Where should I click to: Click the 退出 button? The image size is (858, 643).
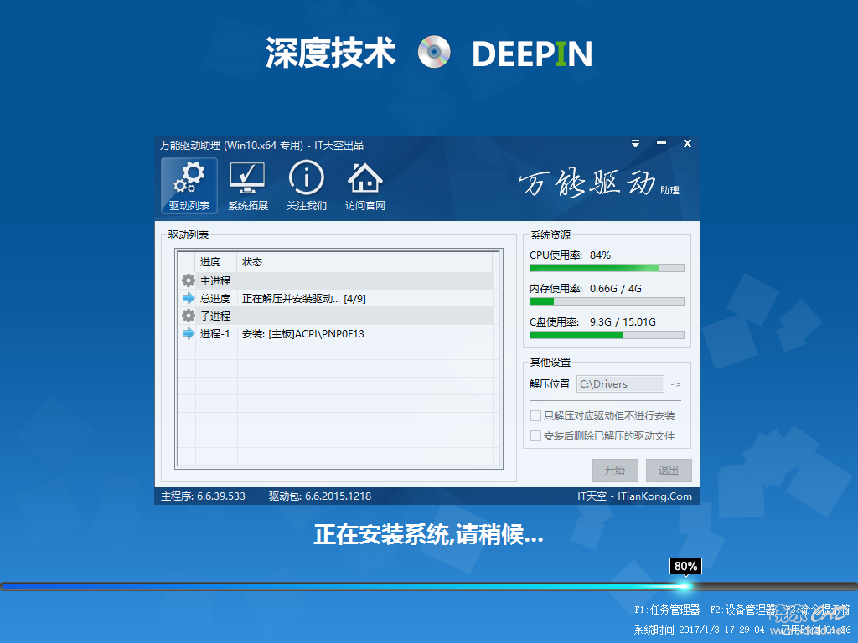tap(669, 471)
